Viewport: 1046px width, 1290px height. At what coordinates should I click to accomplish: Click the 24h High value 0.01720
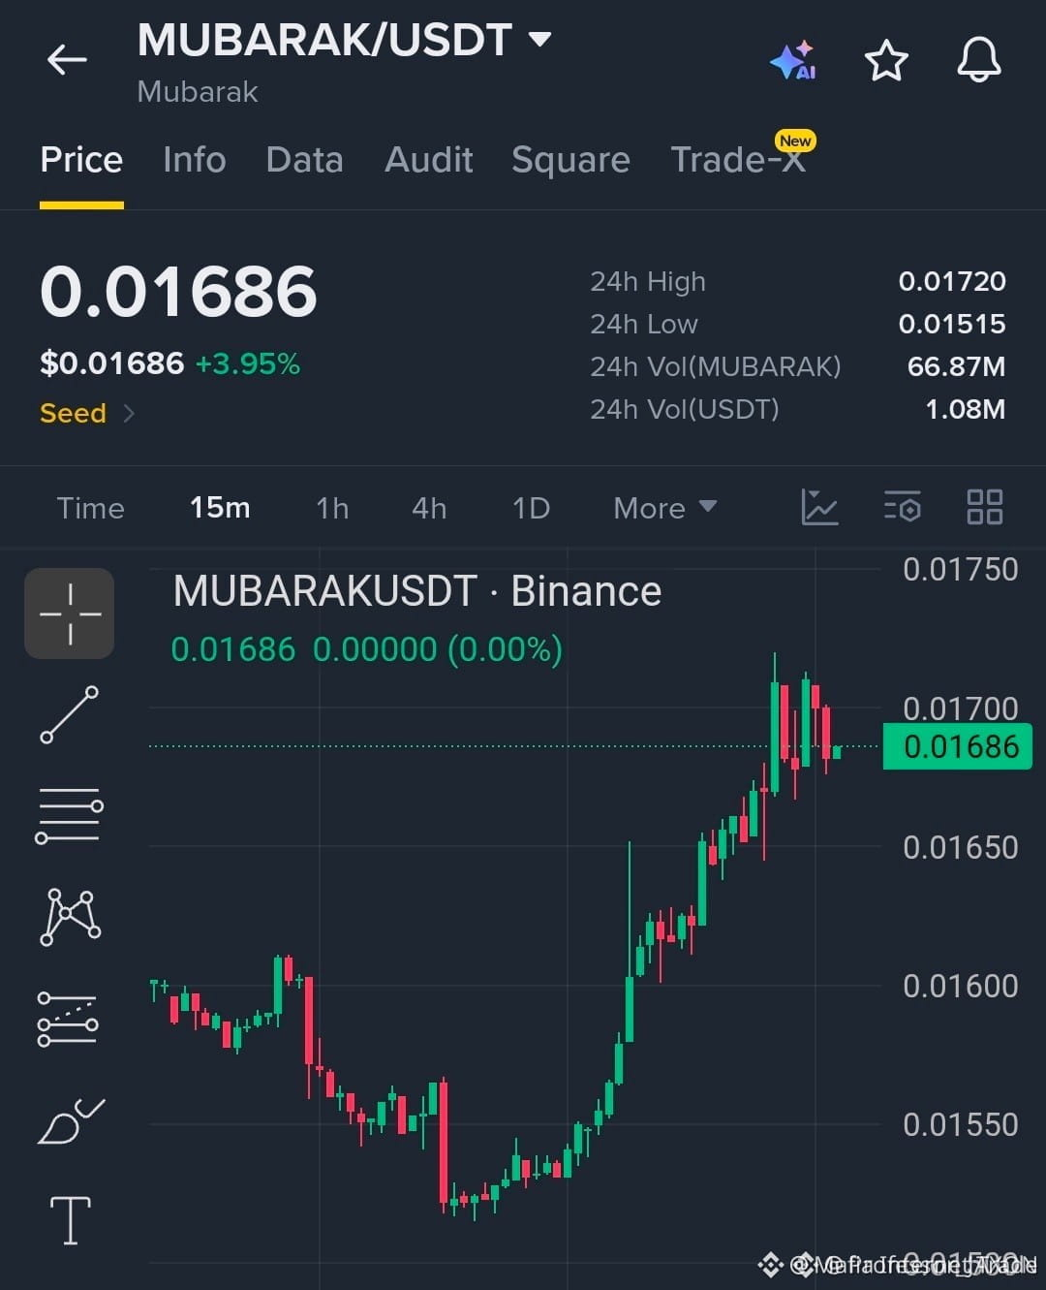952,281
